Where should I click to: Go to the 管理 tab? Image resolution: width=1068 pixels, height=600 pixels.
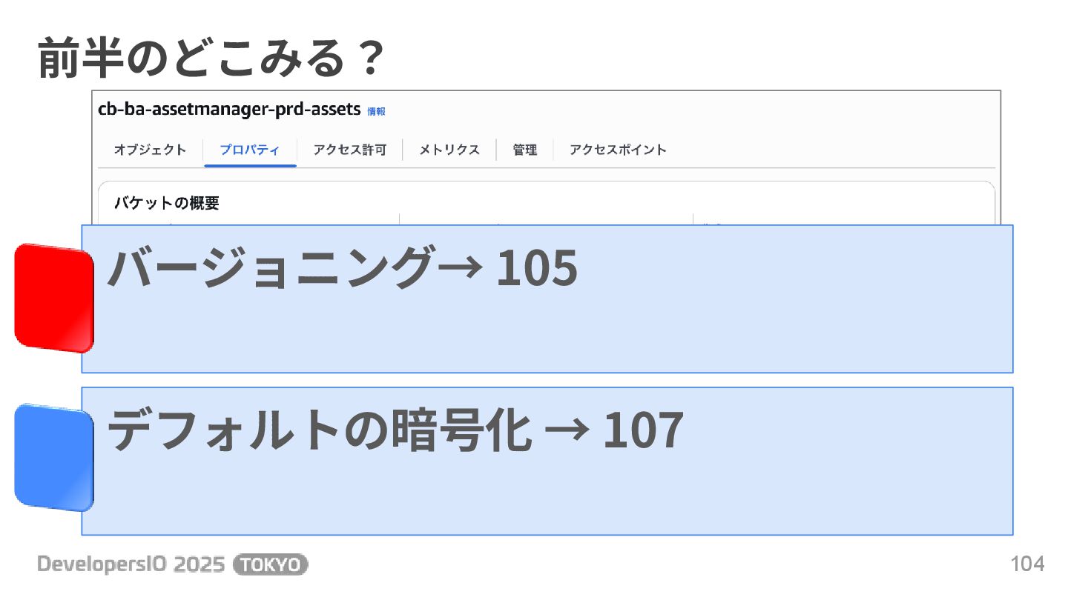coord(525,150)
